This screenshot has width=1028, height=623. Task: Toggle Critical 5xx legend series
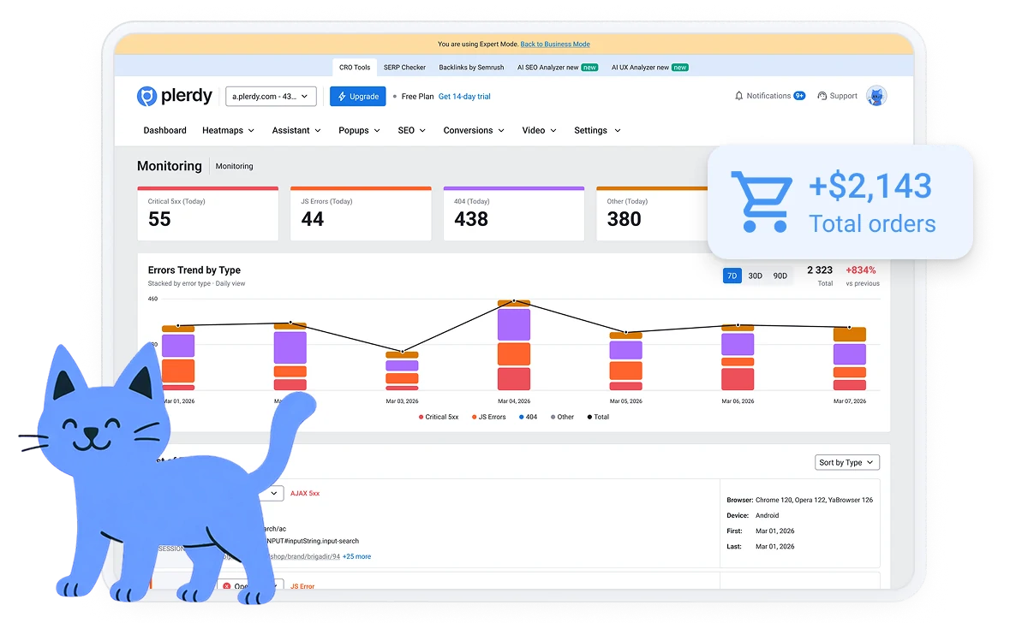[439, 417]
